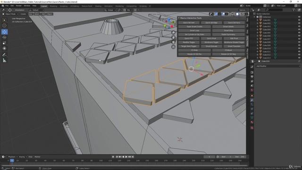Image resolution: width=302 pixels, height=170 pixels.
Task: Open the Physics properties tab
Action: click(252, 109)
